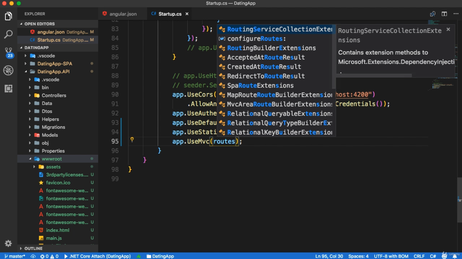The width and height of the screenshot is (462, 259).
Task: Click Ln 95, Col 30 in status bar
Action: point(329,256)
